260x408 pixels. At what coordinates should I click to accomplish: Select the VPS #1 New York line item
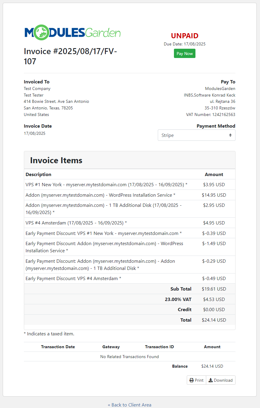[106, 184]
